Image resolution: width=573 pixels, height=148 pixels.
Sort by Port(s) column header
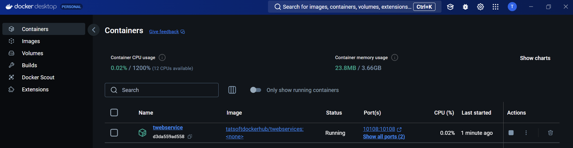(x=372, y=113)
